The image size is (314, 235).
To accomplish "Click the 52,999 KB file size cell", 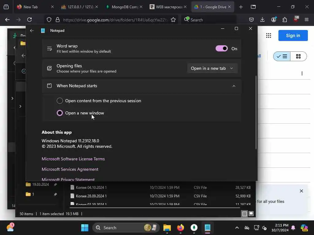I will [x=243, y=196].
